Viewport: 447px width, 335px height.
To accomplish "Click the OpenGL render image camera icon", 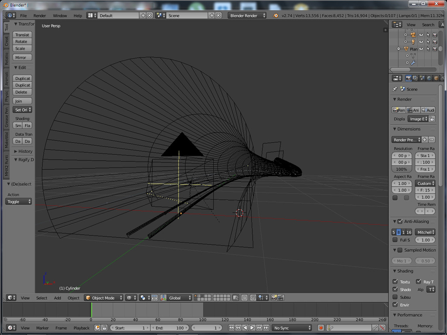I will click(x=274, y=297).
